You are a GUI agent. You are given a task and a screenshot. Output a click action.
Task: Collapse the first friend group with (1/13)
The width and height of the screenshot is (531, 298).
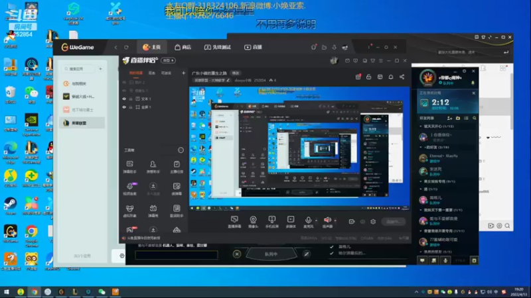[421, 126]
